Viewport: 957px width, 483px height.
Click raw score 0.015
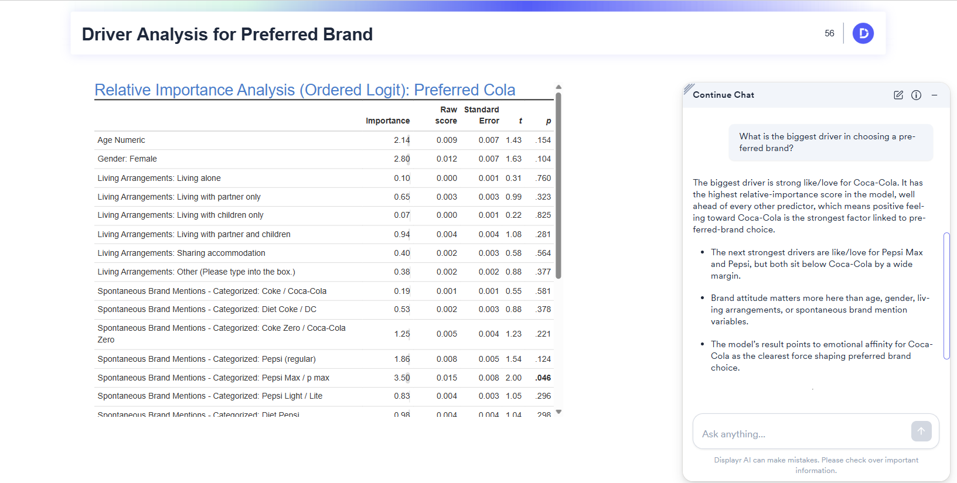pos(447,378)
